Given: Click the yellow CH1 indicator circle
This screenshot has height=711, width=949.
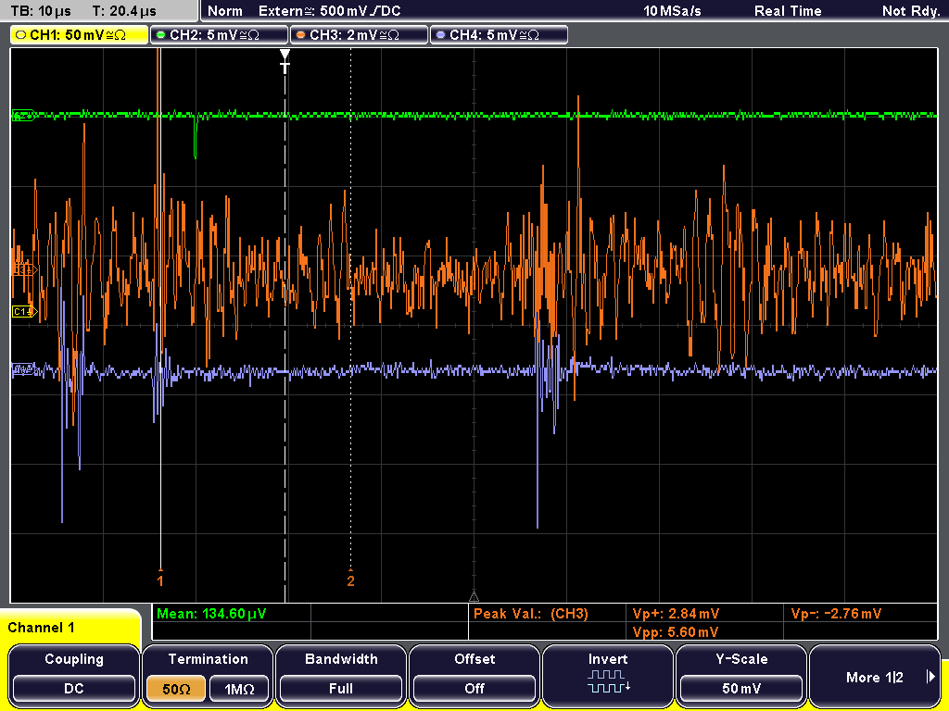Looking at the screenshot, I should coord(21,35).
